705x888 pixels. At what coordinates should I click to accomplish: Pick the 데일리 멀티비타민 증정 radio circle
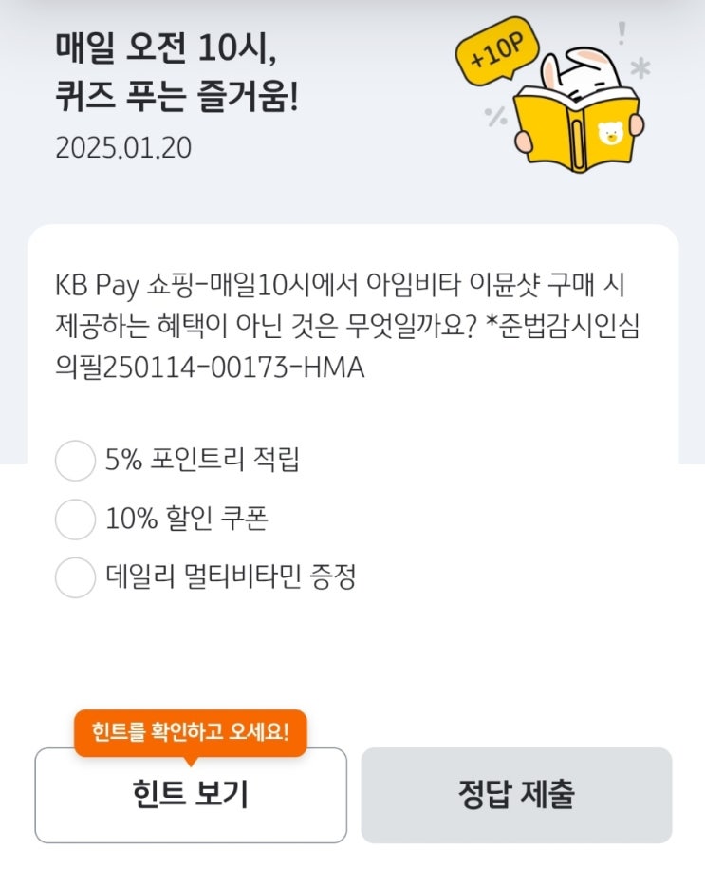coord(76,576)
